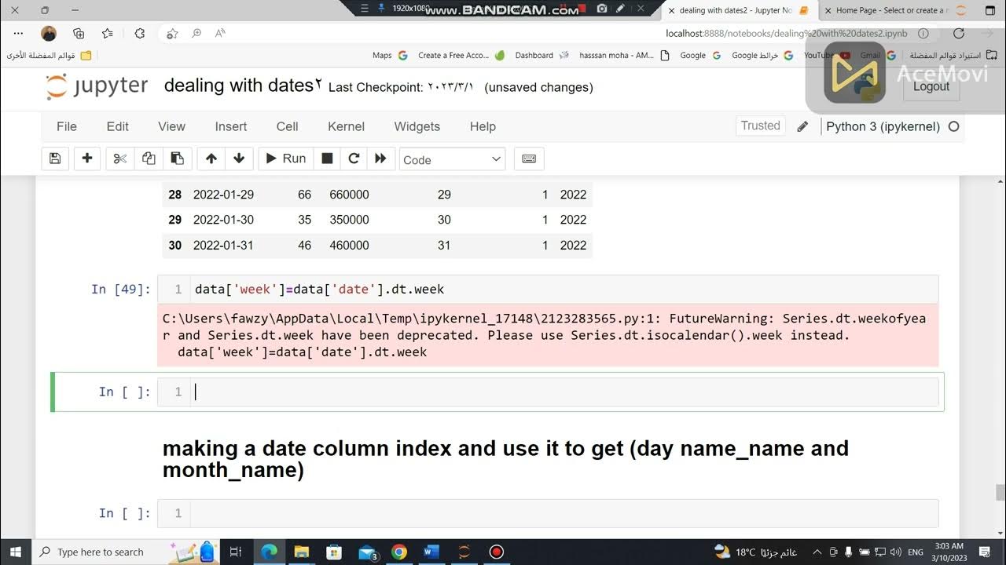Screen dimensions: 1006x565
Task: Open the command palette keyboard icon
Action: point(529,159)
